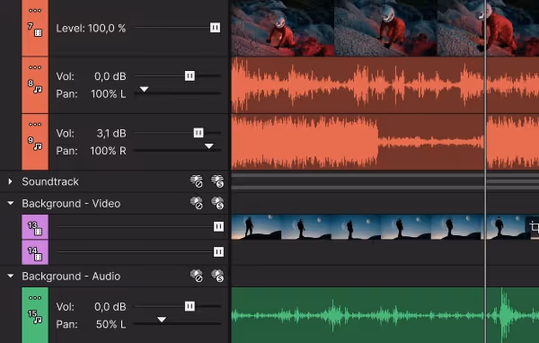539x343 pixels.
Task: Mute the Background - Audio group
Action: [197, 276]
